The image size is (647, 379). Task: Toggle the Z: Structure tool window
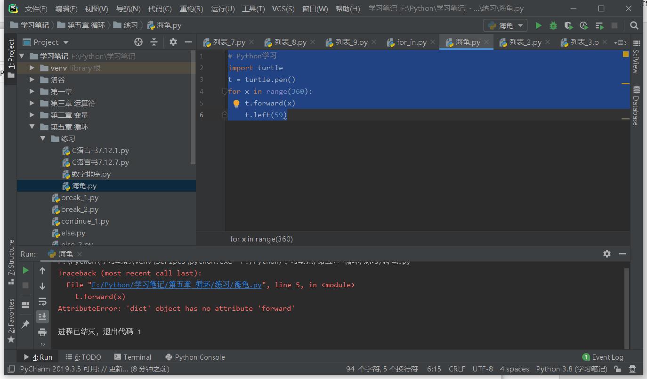tap(11, 262)
